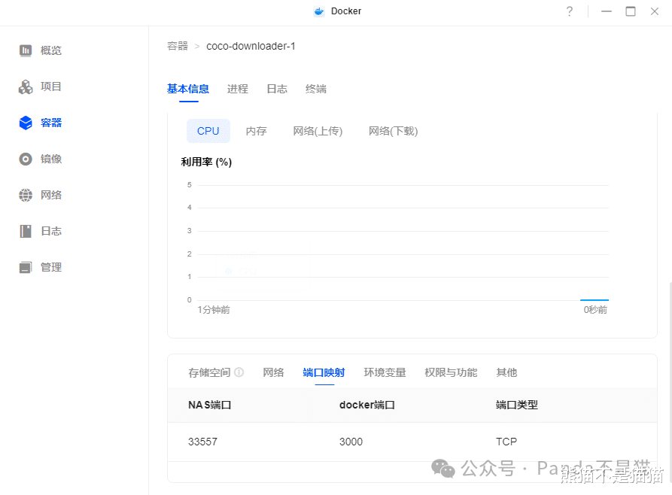Open the 其他 tab

point(506,372)
